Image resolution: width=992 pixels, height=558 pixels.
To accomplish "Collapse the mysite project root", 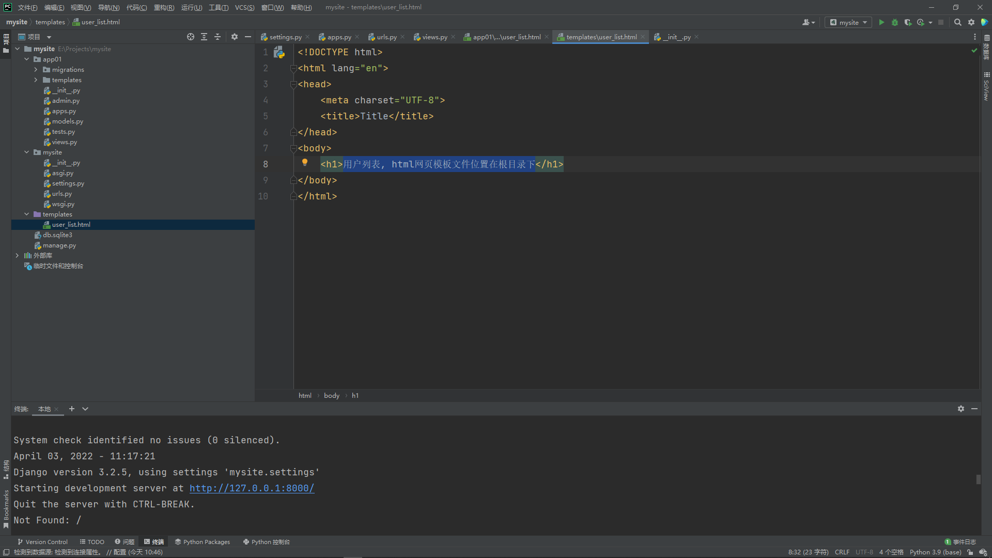I will point(18,49).
